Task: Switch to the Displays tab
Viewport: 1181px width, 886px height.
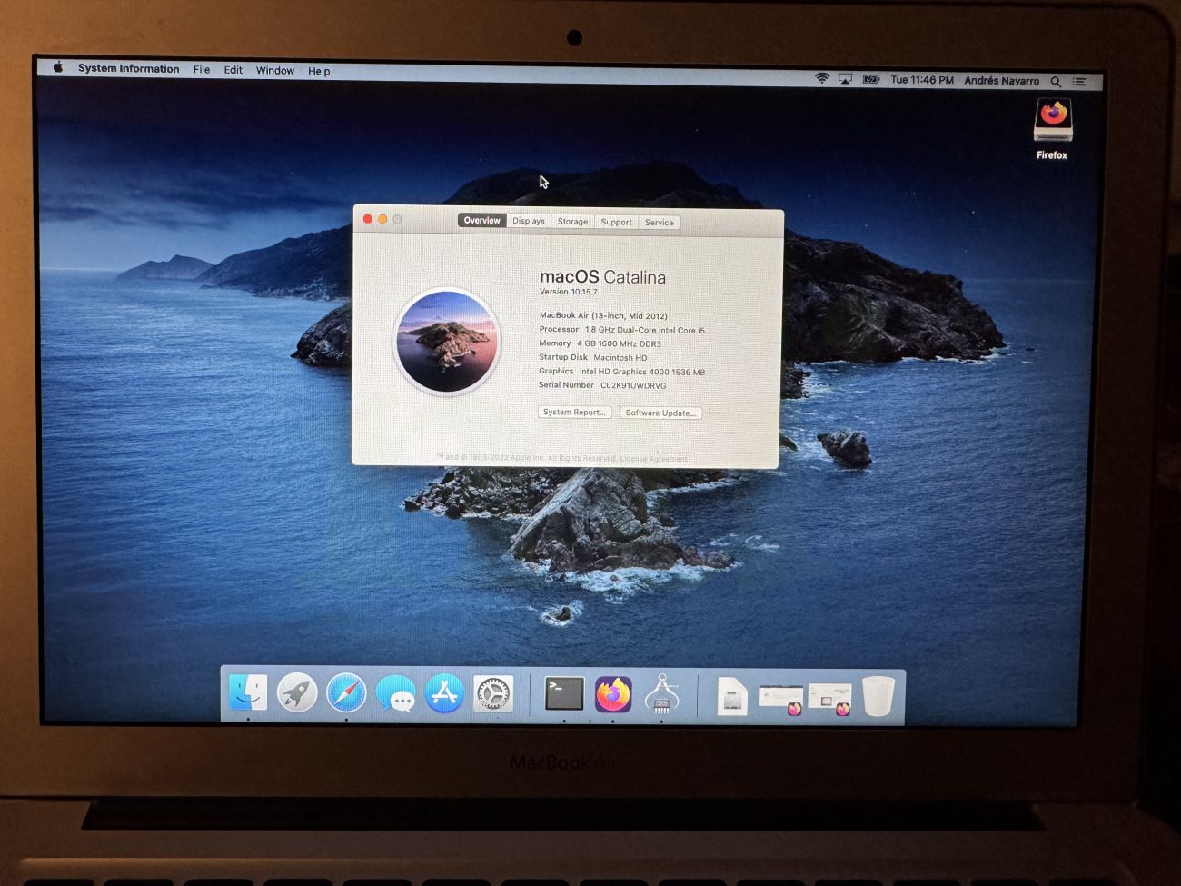Action: tap(528, 221)
